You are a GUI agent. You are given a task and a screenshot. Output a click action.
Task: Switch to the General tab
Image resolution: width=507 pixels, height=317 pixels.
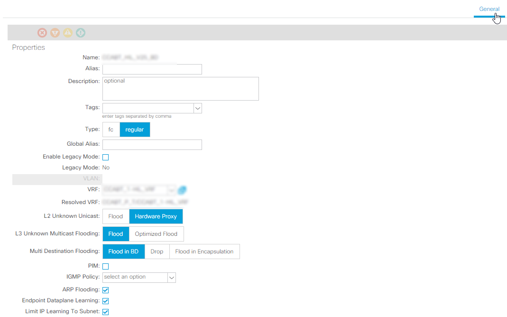coord(489,9)
